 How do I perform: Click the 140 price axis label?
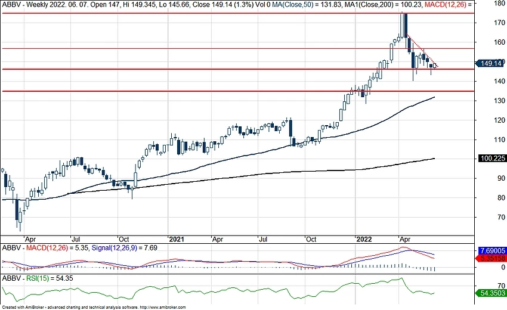(500, 81)
